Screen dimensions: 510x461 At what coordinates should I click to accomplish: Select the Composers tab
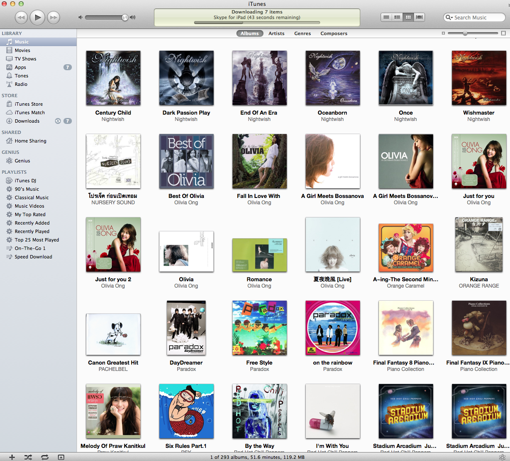pos(334,33)
